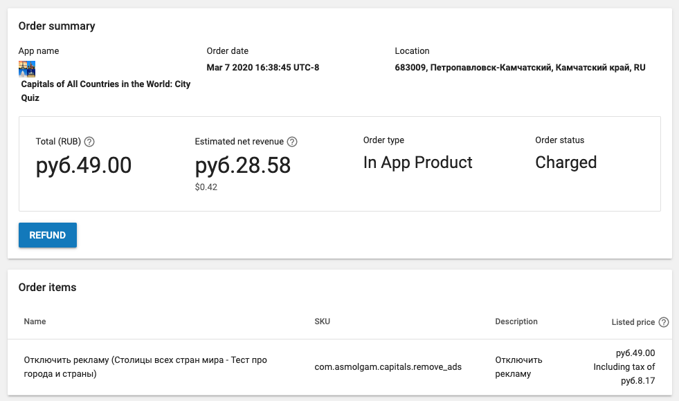
Task: Click the руб.28.58 estimated net revenue amount
Action: 243,166
